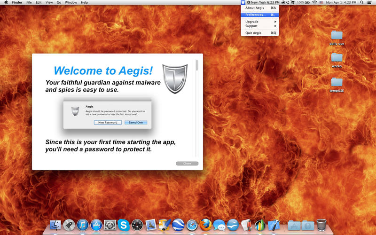Select the tempUSE desktop folder

[x=337, y=85]
